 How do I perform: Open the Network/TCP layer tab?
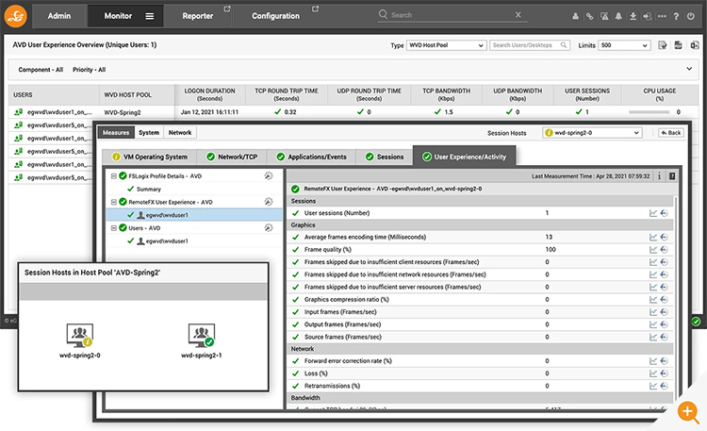232,157
